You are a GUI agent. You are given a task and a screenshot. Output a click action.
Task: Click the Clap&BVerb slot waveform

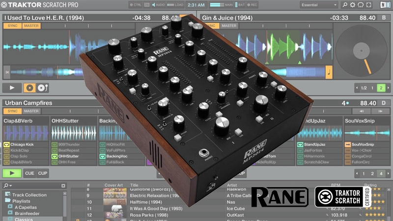(x=26, y=133)
